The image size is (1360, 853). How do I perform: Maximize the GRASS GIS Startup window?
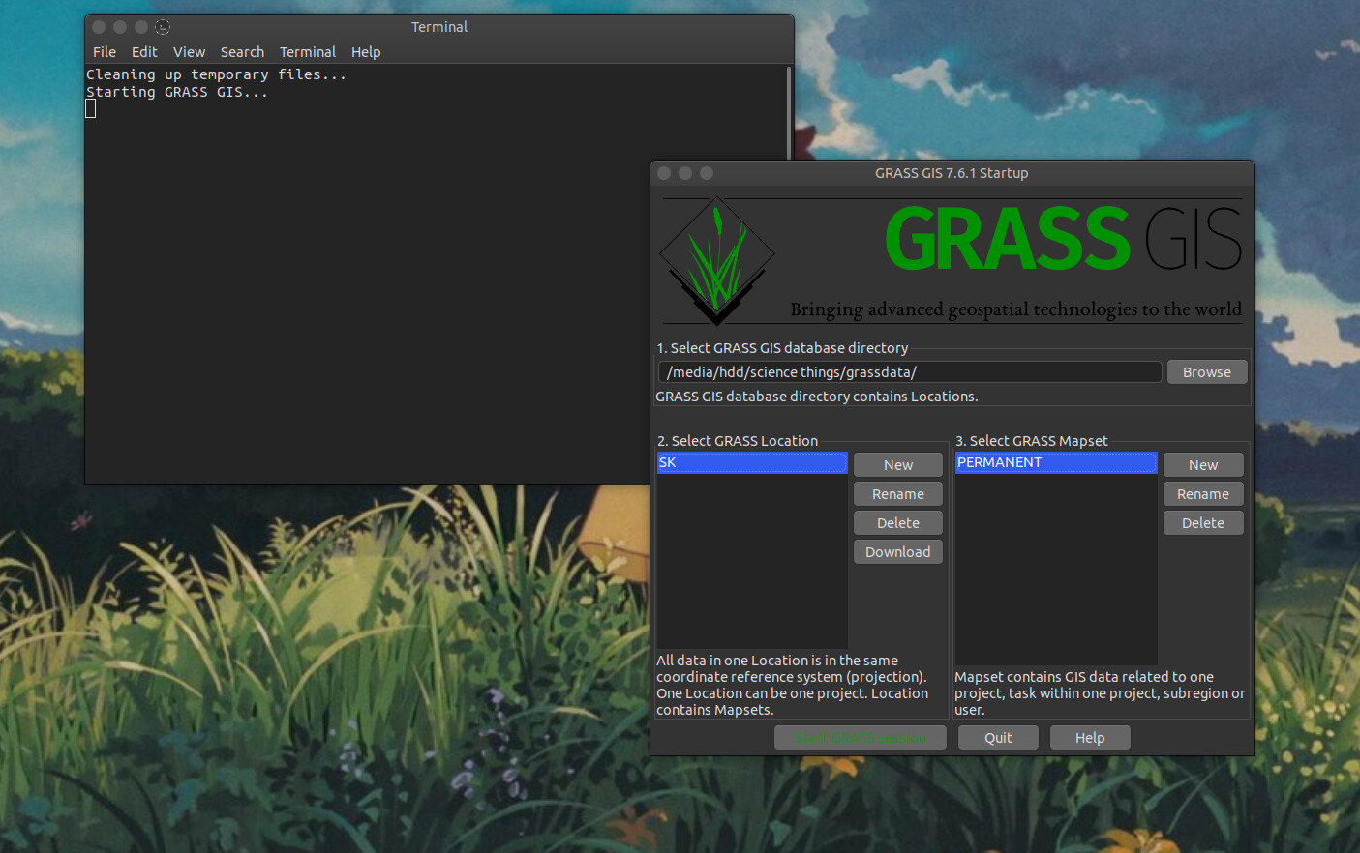[x=707, y=173]
